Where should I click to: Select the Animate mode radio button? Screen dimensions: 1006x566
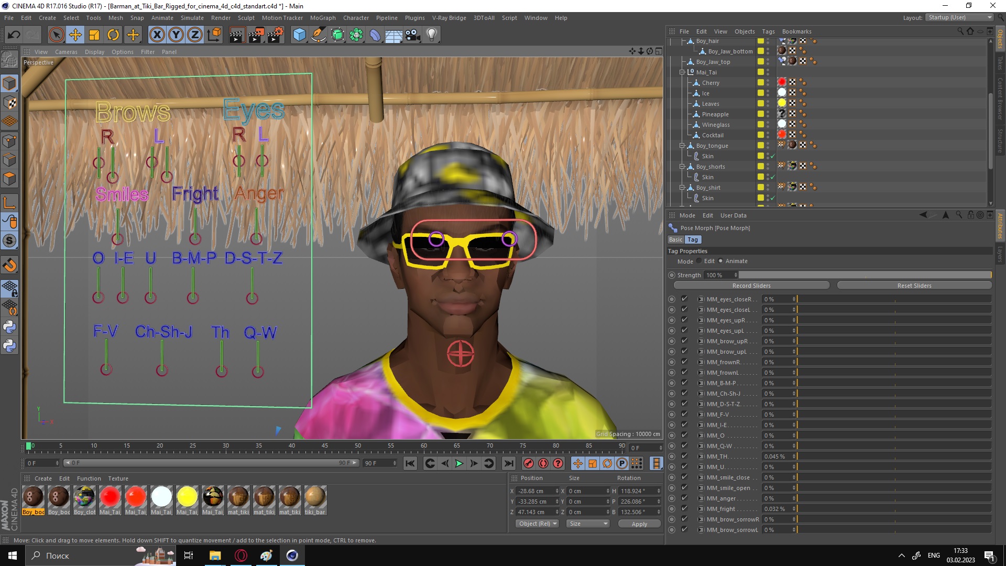(720, 261)
